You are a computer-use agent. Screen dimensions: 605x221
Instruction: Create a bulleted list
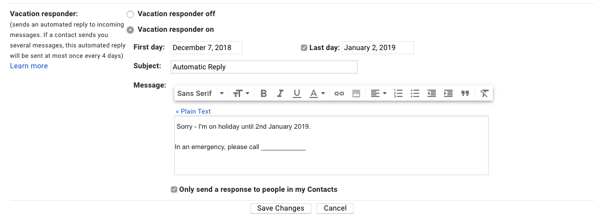click(415, 93)
